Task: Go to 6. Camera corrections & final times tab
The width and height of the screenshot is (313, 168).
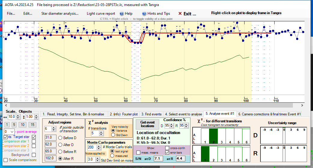Action: [x=269, y=114]
